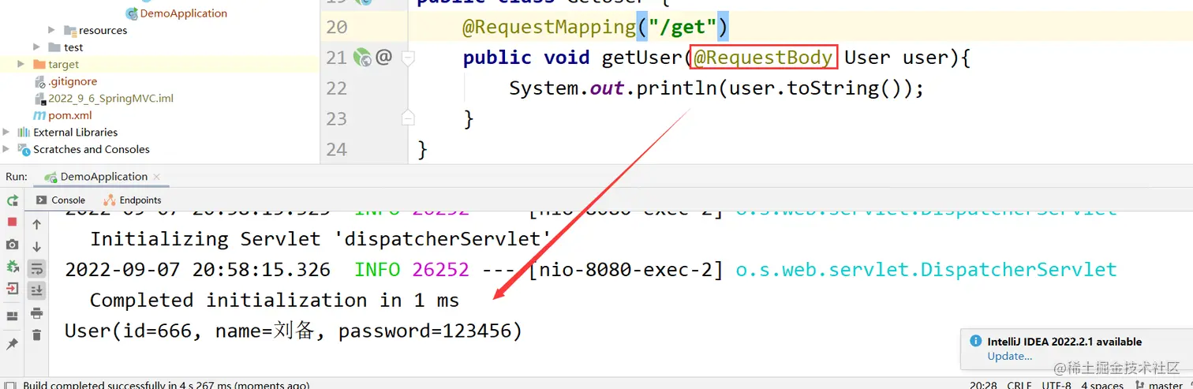This screenshot has height=389, width=1193.
Task: Click 'Completed initialization in 1 ms' line
Action: click(x=275, y=300)
